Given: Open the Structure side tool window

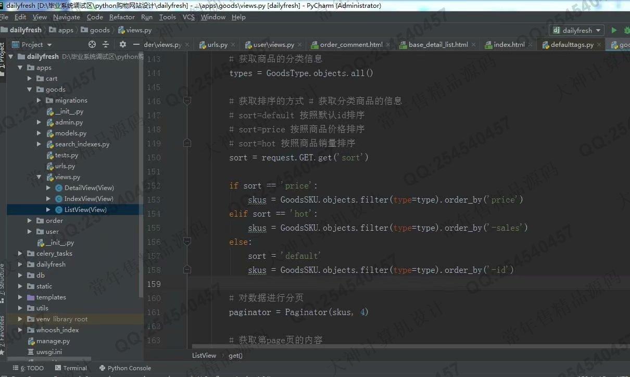Looking at the screenshot, I should [3, 284].
